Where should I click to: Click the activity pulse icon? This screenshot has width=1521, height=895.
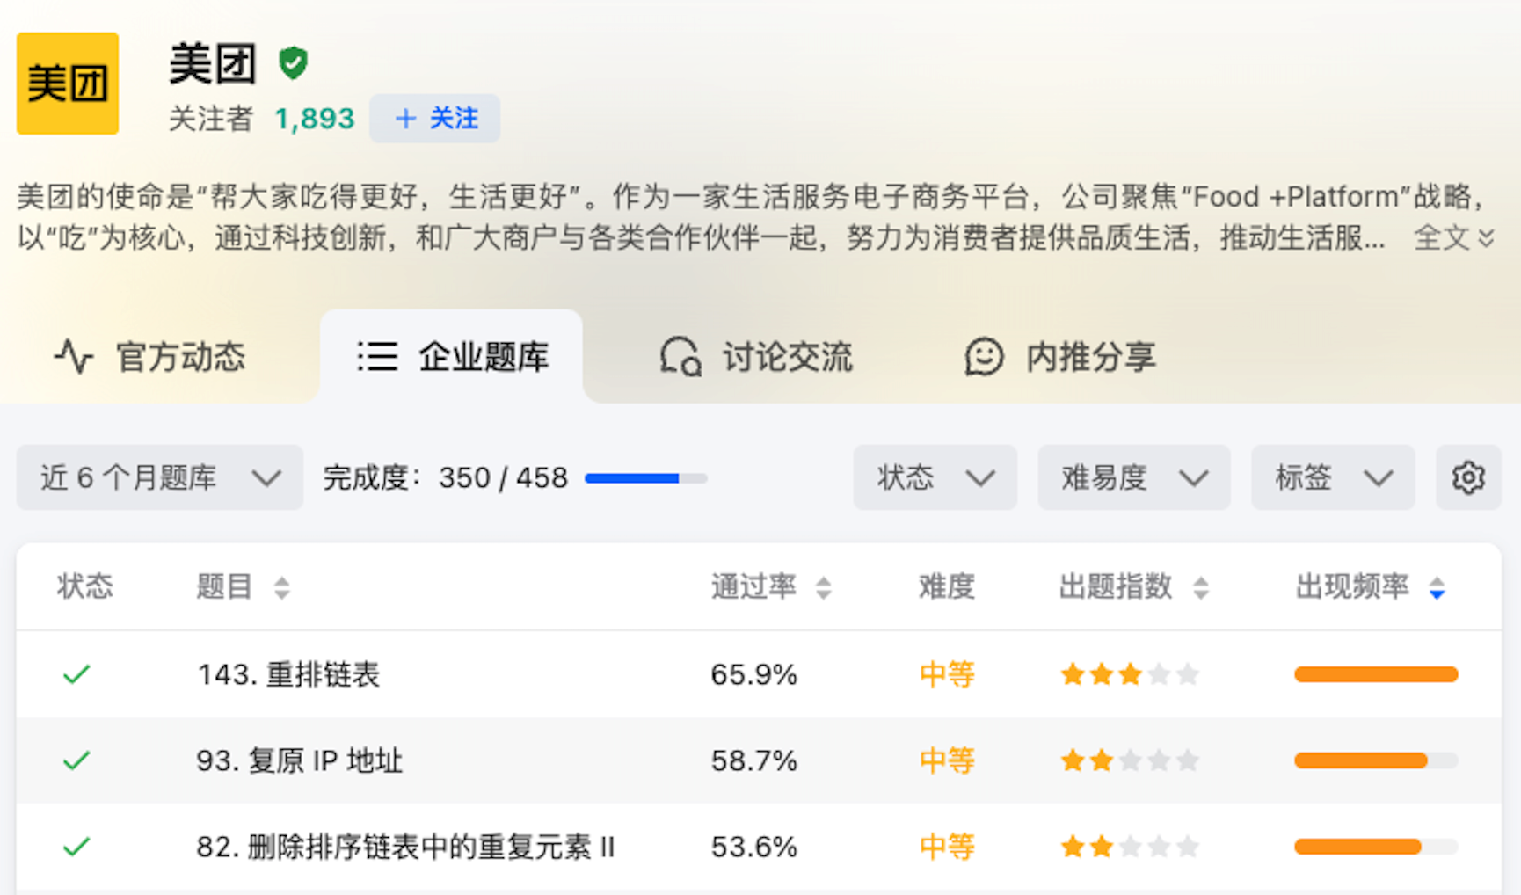click(x=74, y=357)
